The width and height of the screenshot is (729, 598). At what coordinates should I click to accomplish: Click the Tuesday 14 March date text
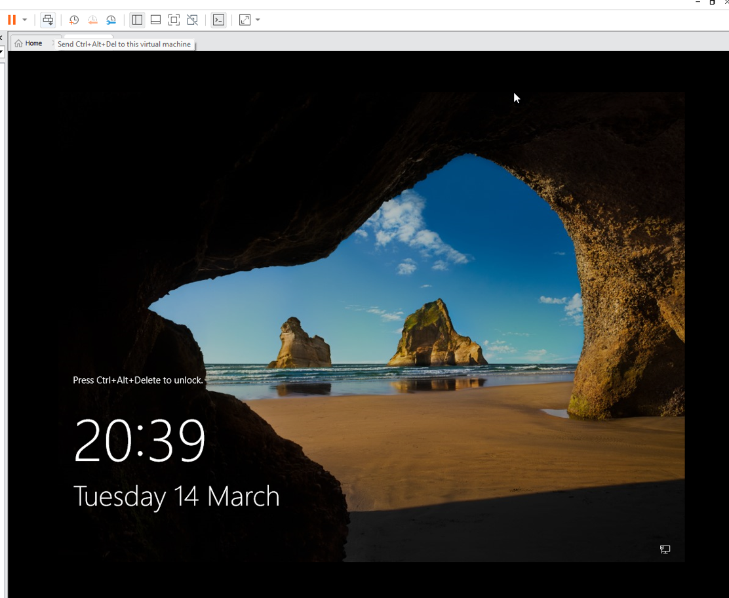point(176,496)
